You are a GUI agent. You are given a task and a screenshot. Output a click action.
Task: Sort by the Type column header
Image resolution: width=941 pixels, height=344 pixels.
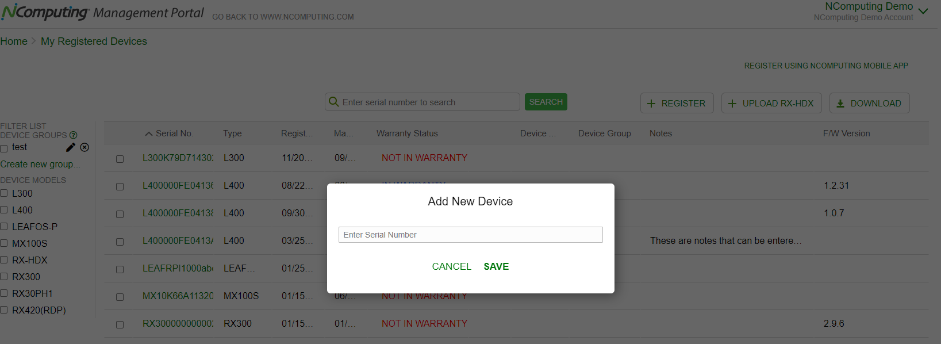pos(232,133)
